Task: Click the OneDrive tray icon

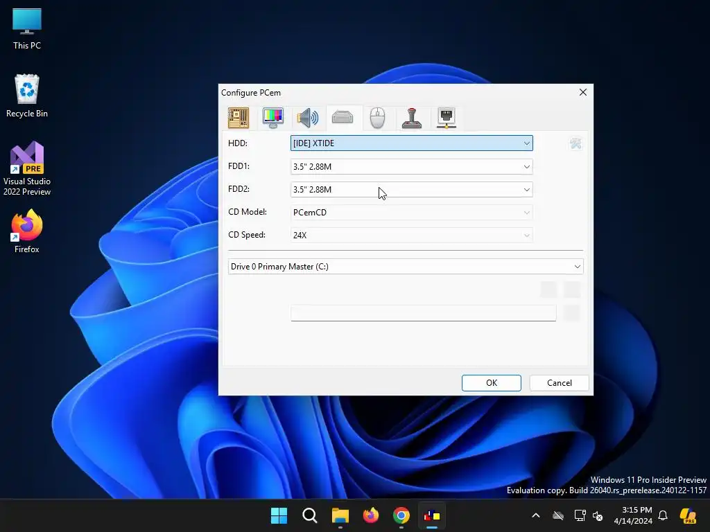Action: 558,515
